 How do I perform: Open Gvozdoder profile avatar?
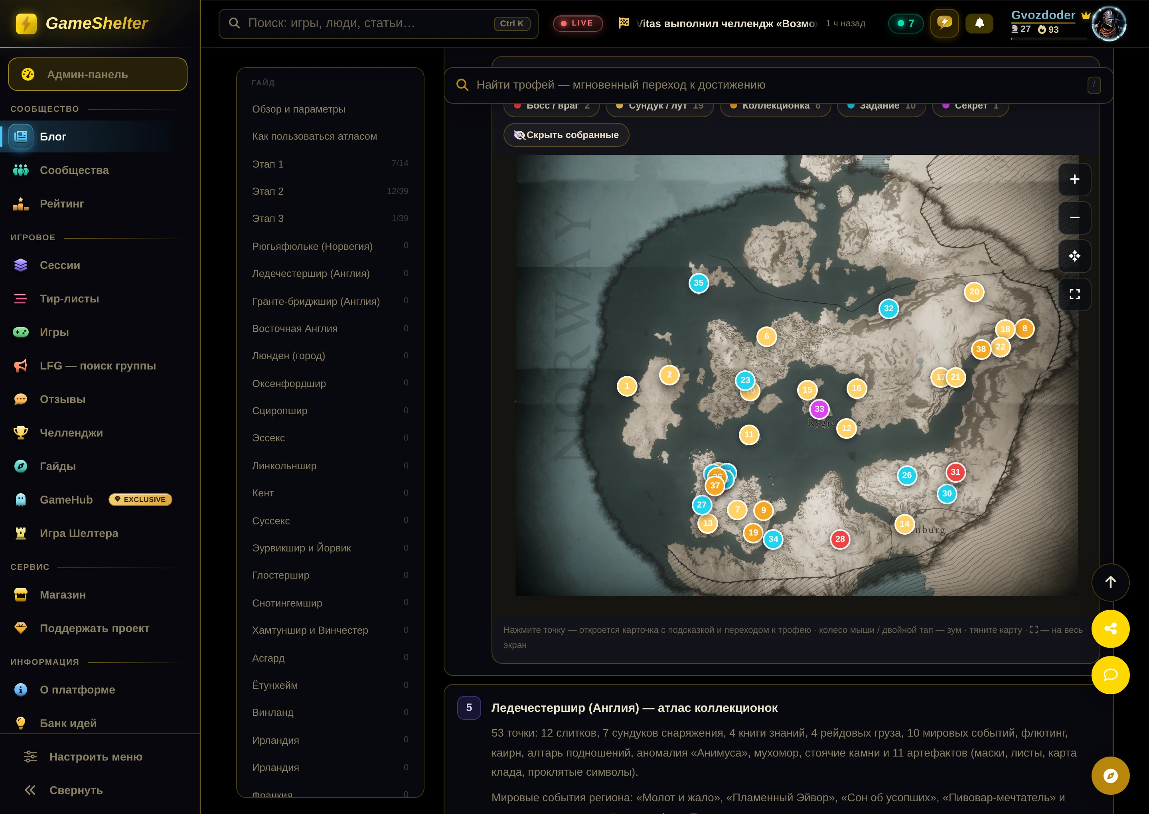tap(1108, 24)
